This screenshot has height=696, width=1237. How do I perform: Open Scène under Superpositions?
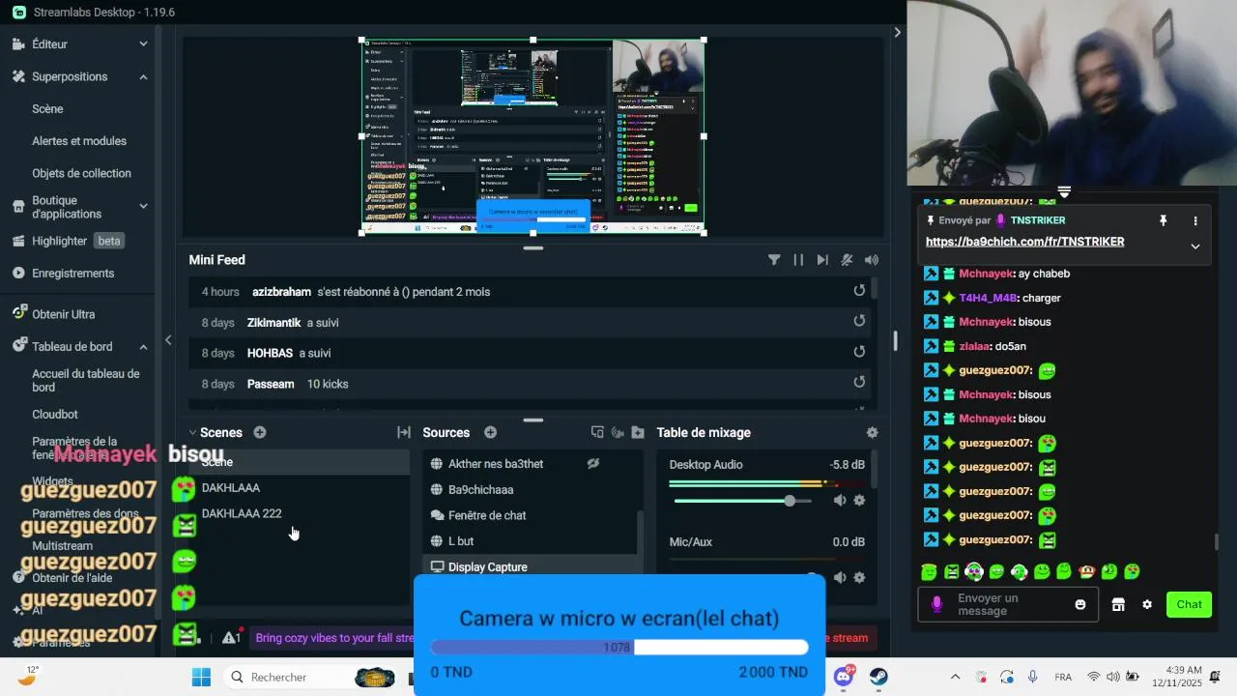pos(47,109)
